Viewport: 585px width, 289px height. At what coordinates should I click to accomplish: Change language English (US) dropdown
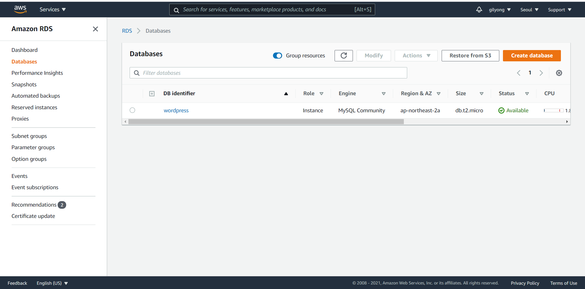(52, 283)
